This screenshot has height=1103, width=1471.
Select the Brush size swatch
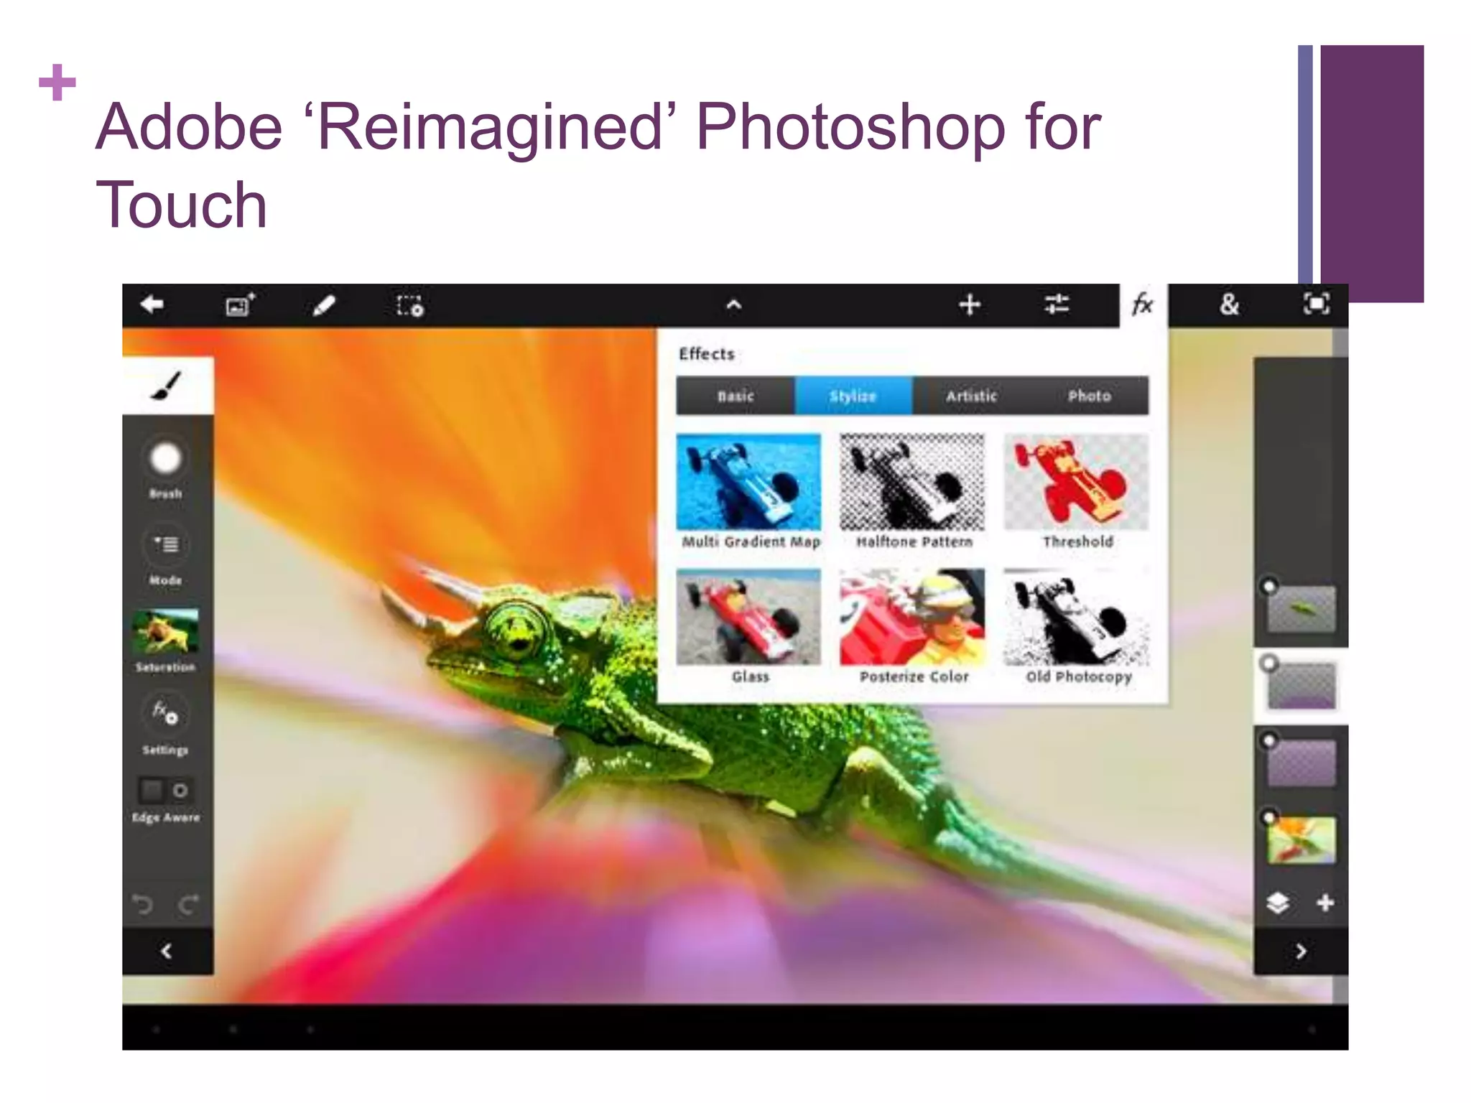pyautogui.click(x=165, y=459)
